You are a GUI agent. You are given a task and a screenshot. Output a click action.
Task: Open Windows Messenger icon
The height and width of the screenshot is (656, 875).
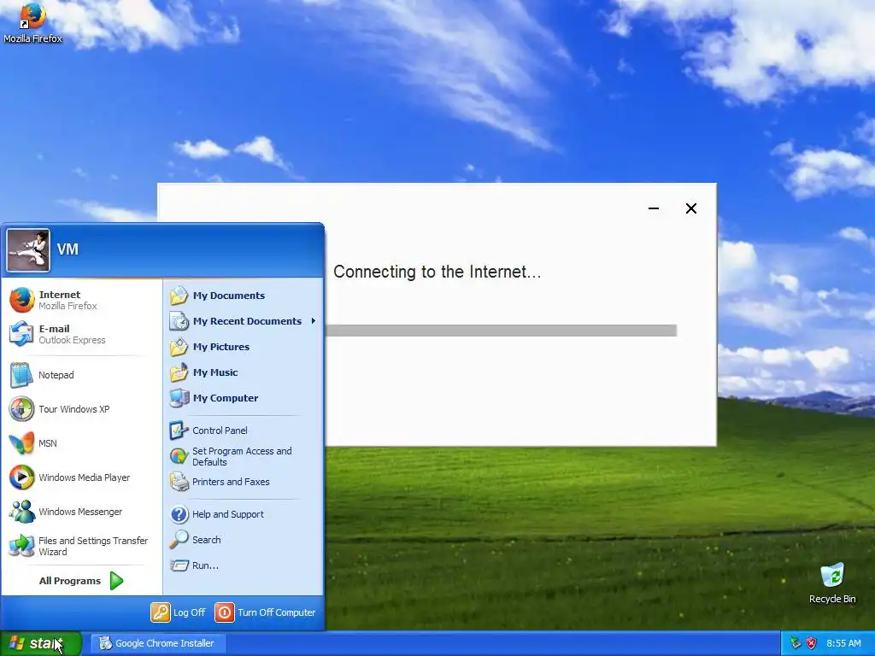tap(21, 512)
